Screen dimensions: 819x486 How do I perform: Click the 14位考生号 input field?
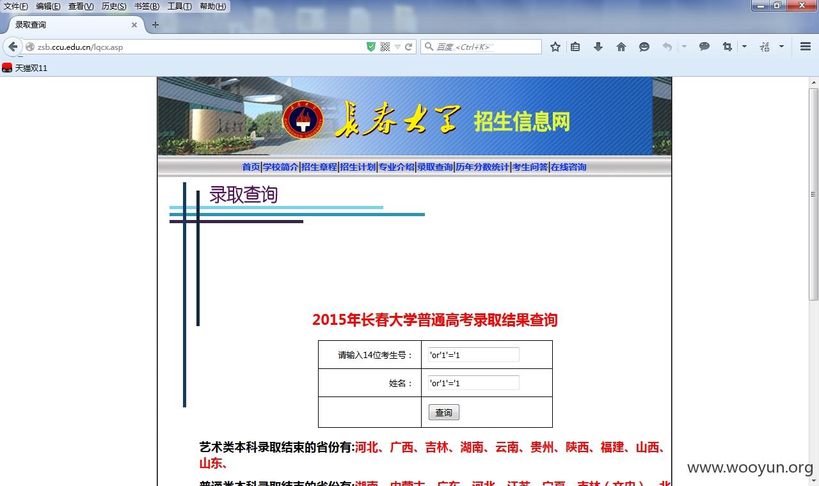coord(473,355)
